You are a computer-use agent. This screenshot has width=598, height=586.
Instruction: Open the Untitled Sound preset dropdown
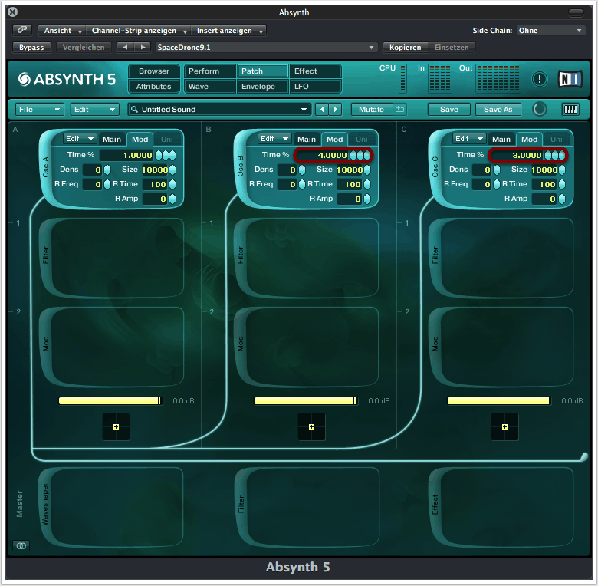coord(219,110)
